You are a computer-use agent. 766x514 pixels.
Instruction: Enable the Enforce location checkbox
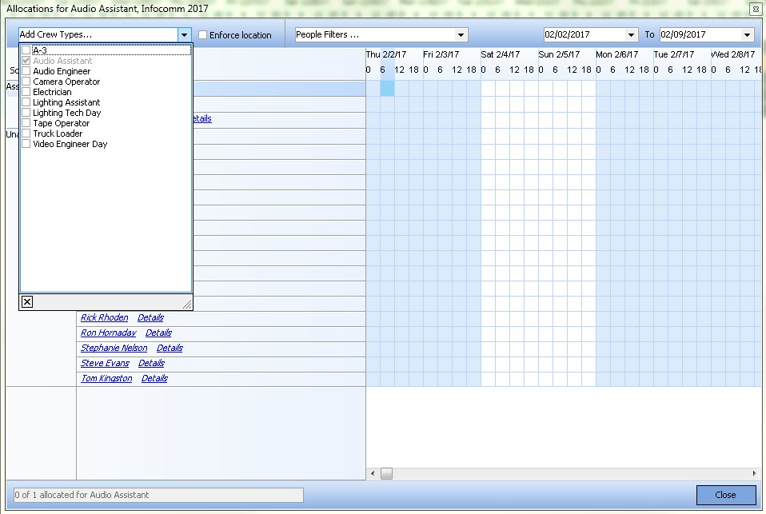point(203,35)
